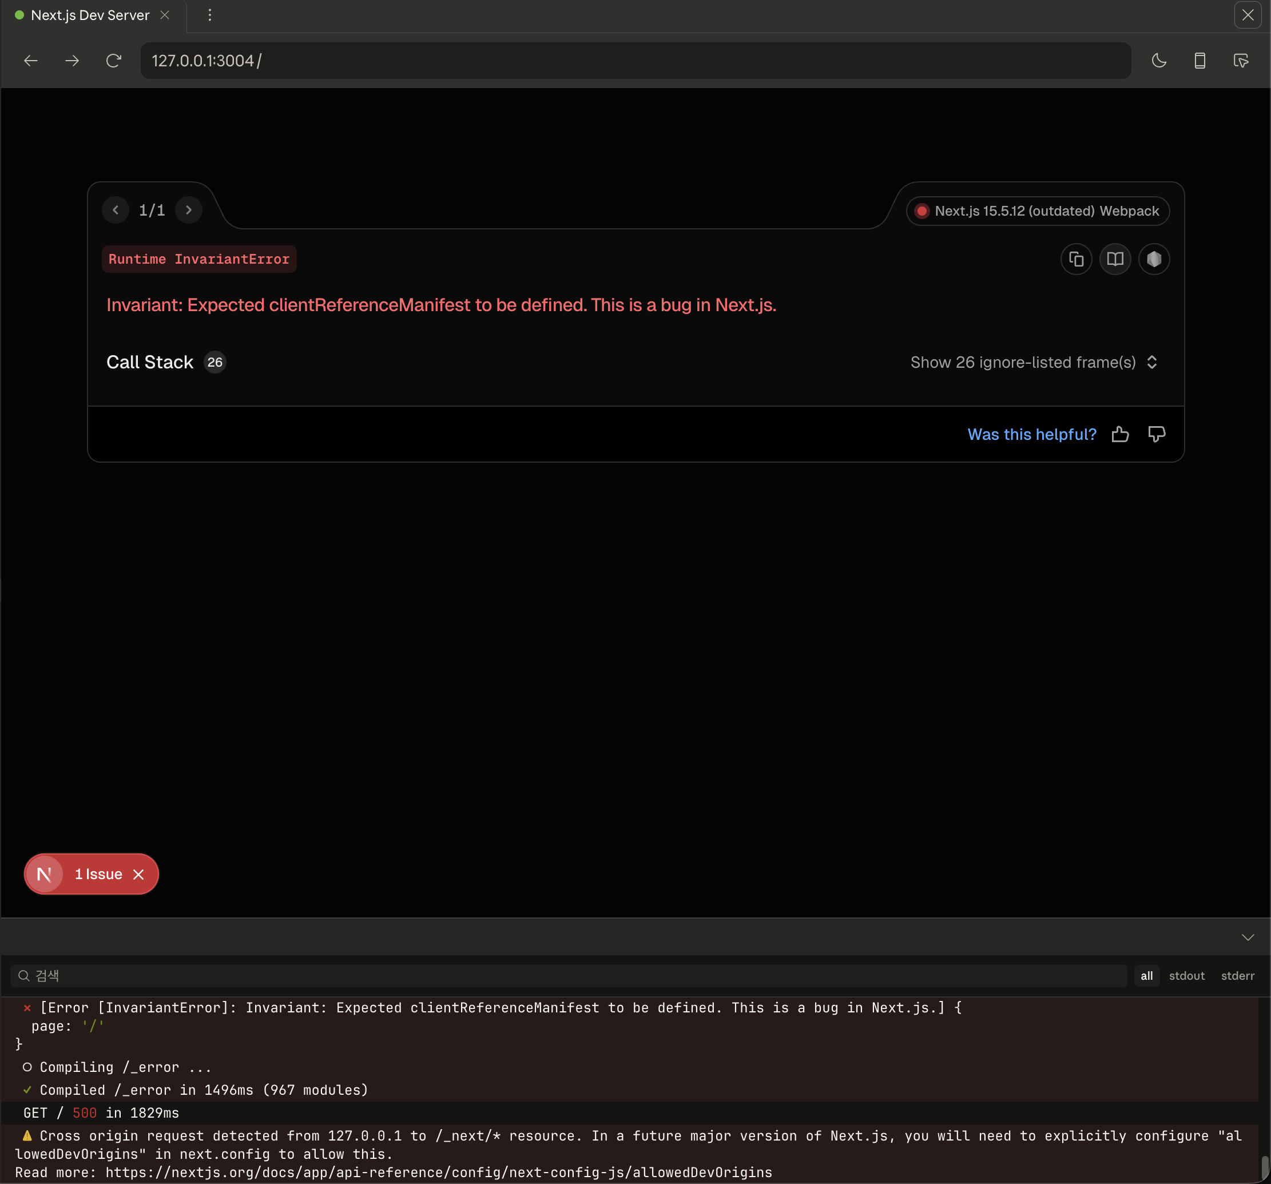Toggle mobile device view

1200,61
